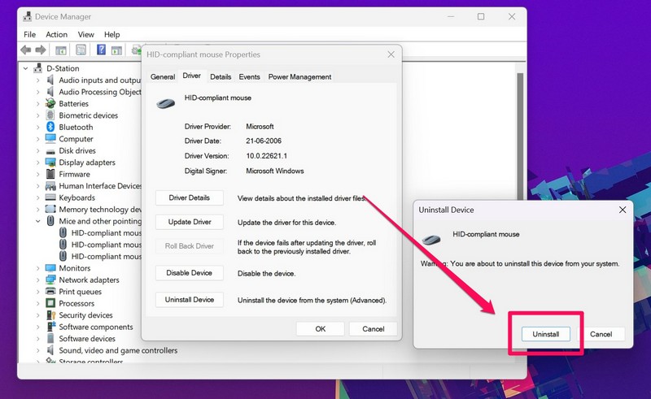Viewport: 651px width, 399px height.
Task: Expand the Monitors category
Action: click(x=37, y=268)
